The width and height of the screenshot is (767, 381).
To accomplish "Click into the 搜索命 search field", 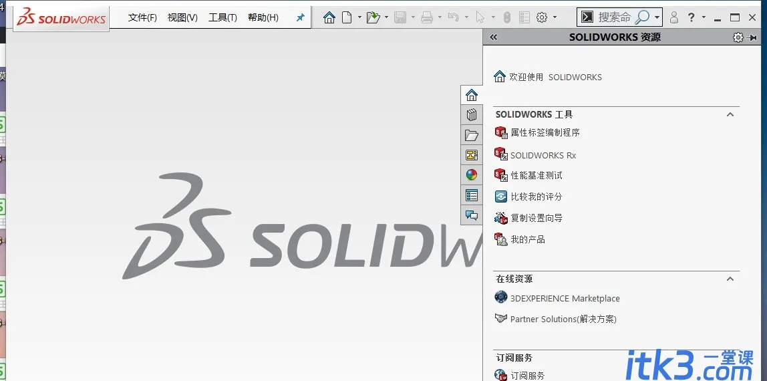I will coord(615,17).
